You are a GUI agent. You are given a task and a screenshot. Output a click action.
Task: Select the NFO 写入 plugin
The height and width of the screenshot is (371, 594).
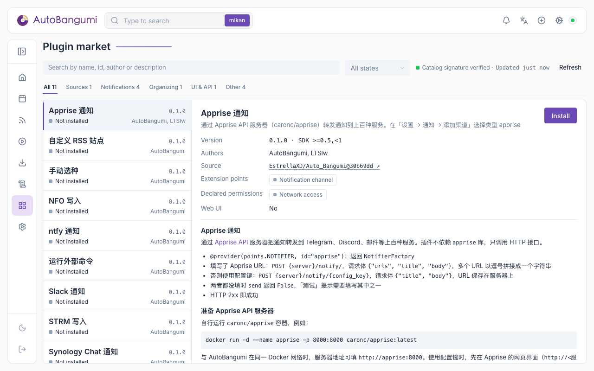pyautogui.click(x=117, y=205)
